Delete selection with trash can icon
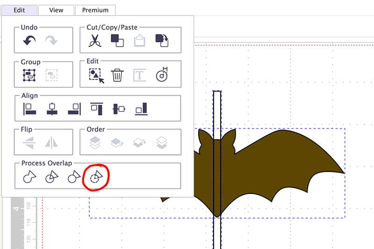Viewport: 374px width, 249px height. click(x=117, y=75)
